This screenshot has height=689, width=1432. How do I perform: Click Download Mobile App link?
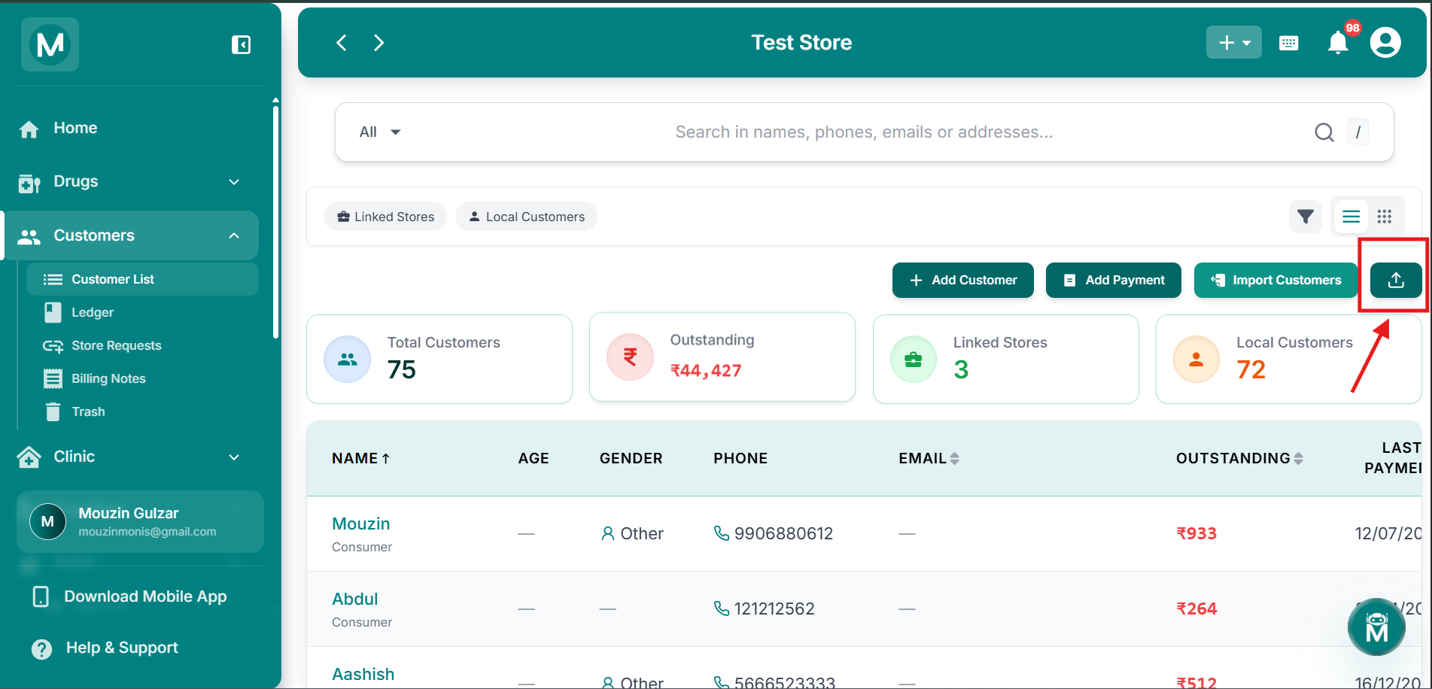click(x=145, y=596)
